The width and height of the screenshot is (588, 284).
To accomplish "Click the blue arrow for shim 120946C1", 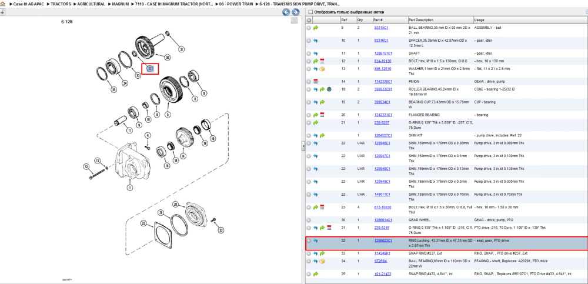I will click(x=316, y=143).
